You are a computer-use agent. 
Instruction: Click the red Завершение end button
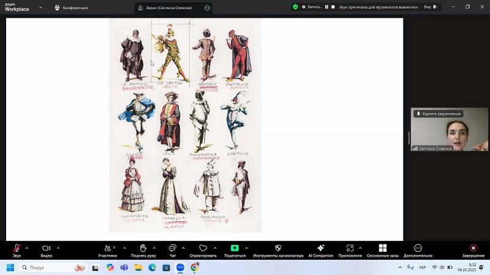(x=473, y=249)
